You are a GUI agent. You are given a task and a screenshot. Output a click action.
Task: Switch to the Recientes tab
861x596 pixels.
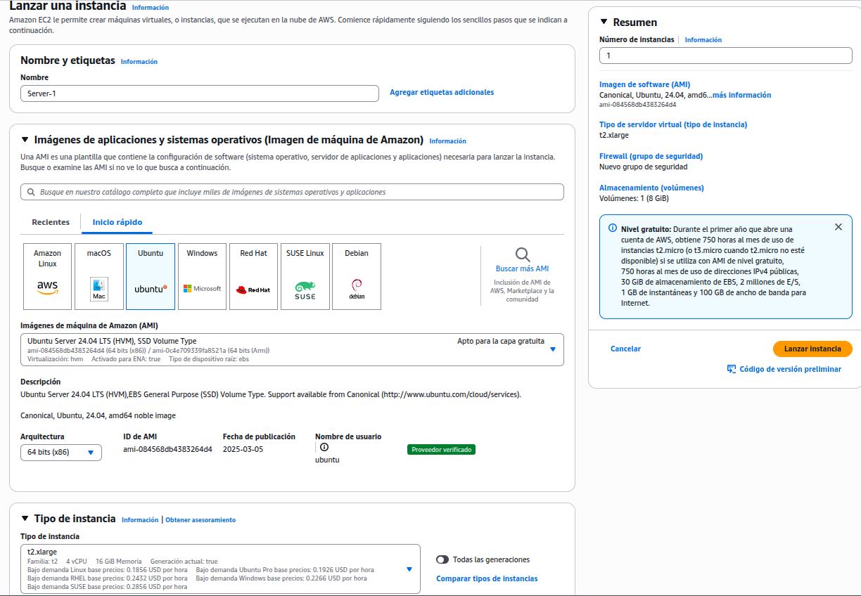point(51,222)
